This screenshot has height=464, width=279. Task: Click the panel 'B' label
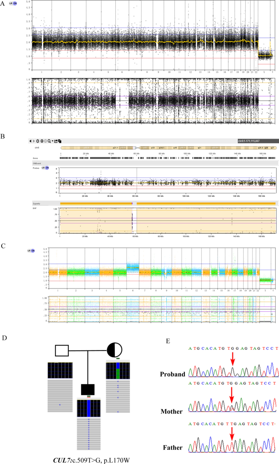pyautogui.click(x=3, y=136)
